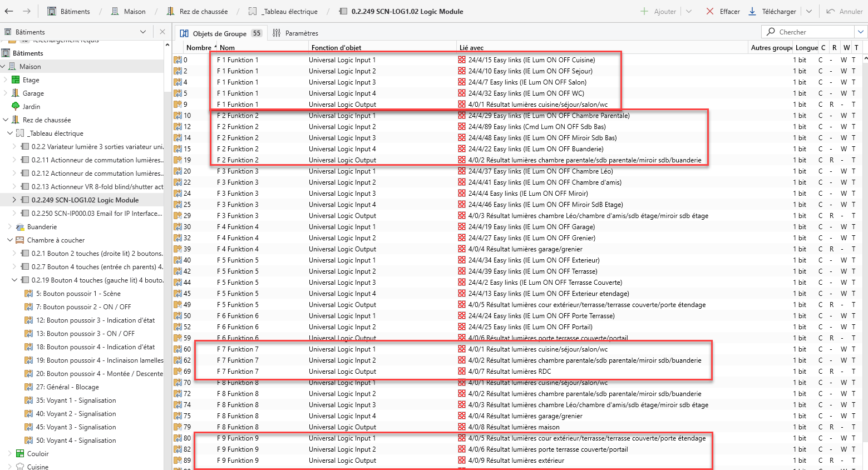The image size is (868, 470).
Task: Expand the Buanderie tree node
Action: [x=10, y=227]
